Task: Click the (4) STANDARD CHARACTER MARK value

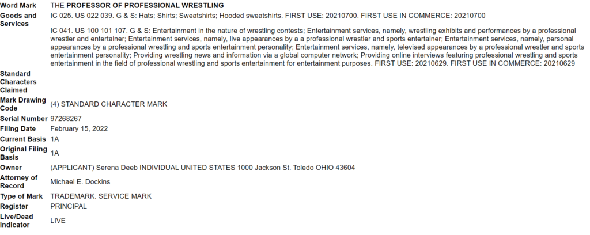Action: point(108,104)
